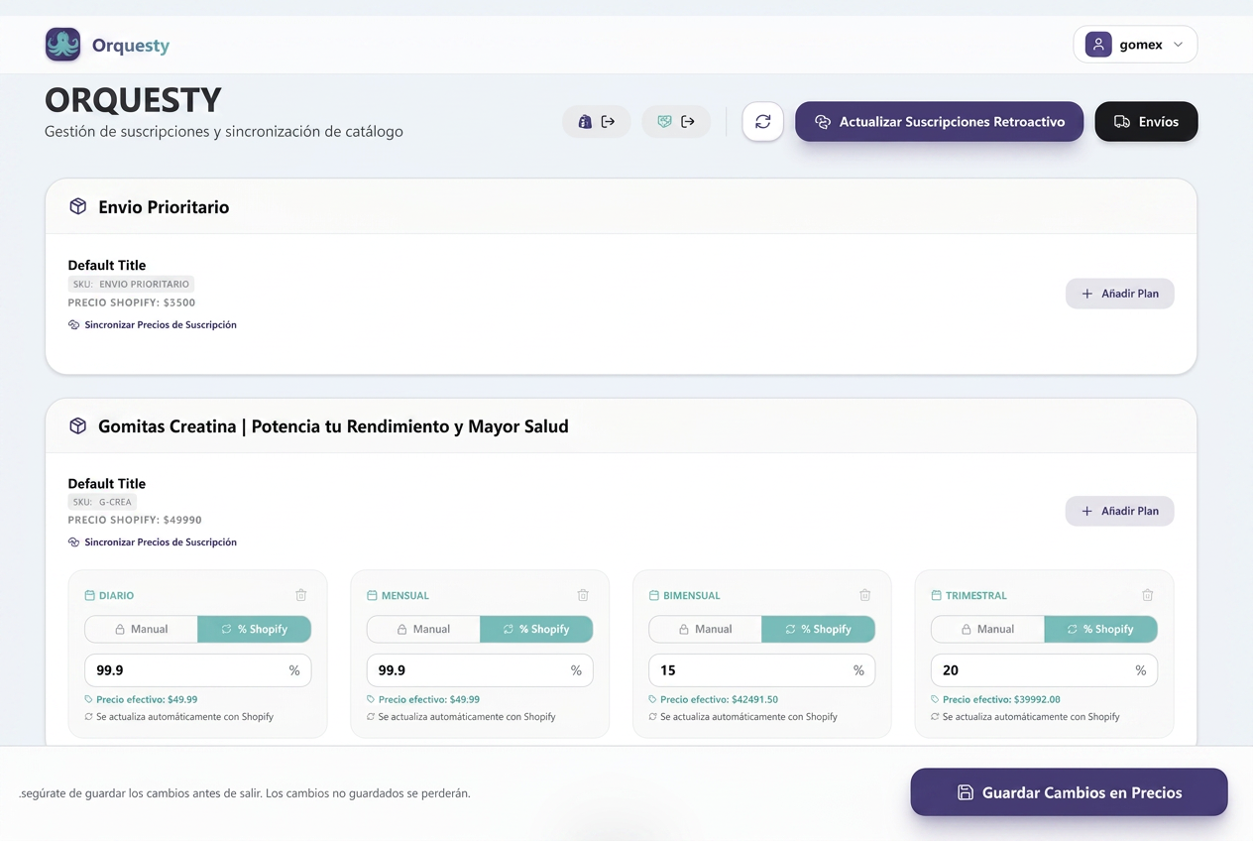Switch DIARIO plan to Manual pricing

click(x=141, y=629)
